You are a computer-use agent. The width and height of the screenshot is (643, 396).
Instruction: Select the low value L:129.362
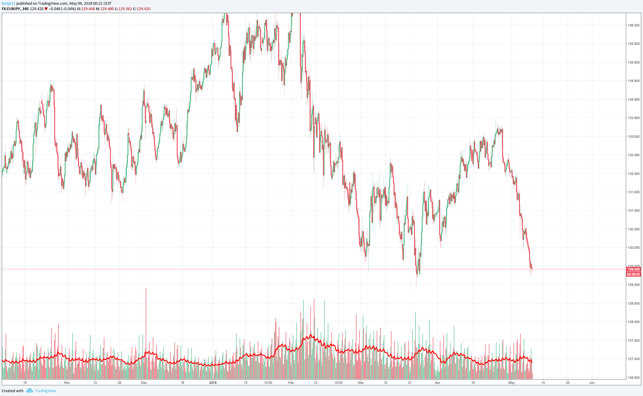[x=123, y=9]
